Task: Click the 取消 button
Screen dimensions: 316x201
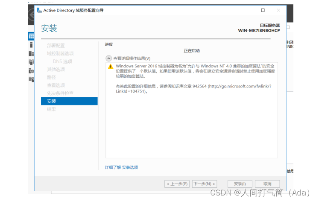Action: click(267, 184)
